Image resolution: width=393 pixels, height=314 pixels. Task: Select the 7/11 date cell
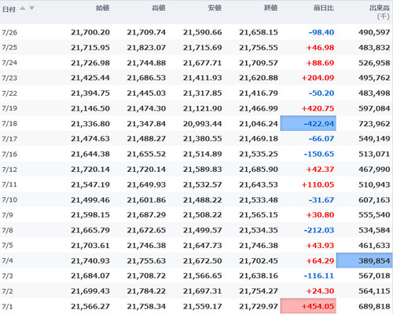click(x=9, y=184)
